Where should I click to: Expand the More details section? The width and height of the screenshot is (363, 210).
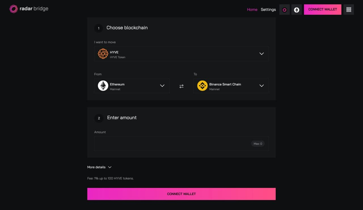(99, 167)
